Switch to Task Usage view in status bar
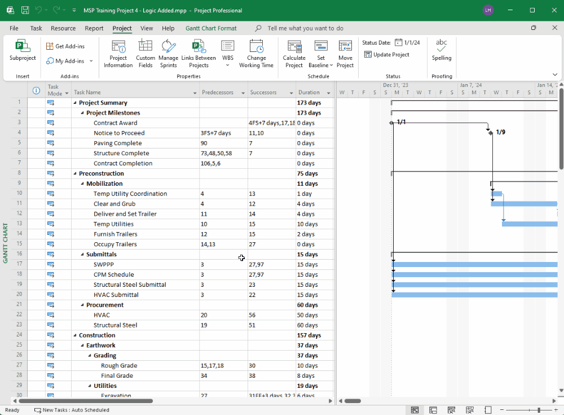 point(433,410)
